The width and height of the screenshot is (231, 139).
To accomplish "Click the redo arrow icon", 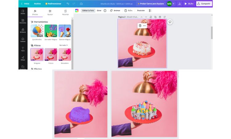I will [x=74, y=4].
